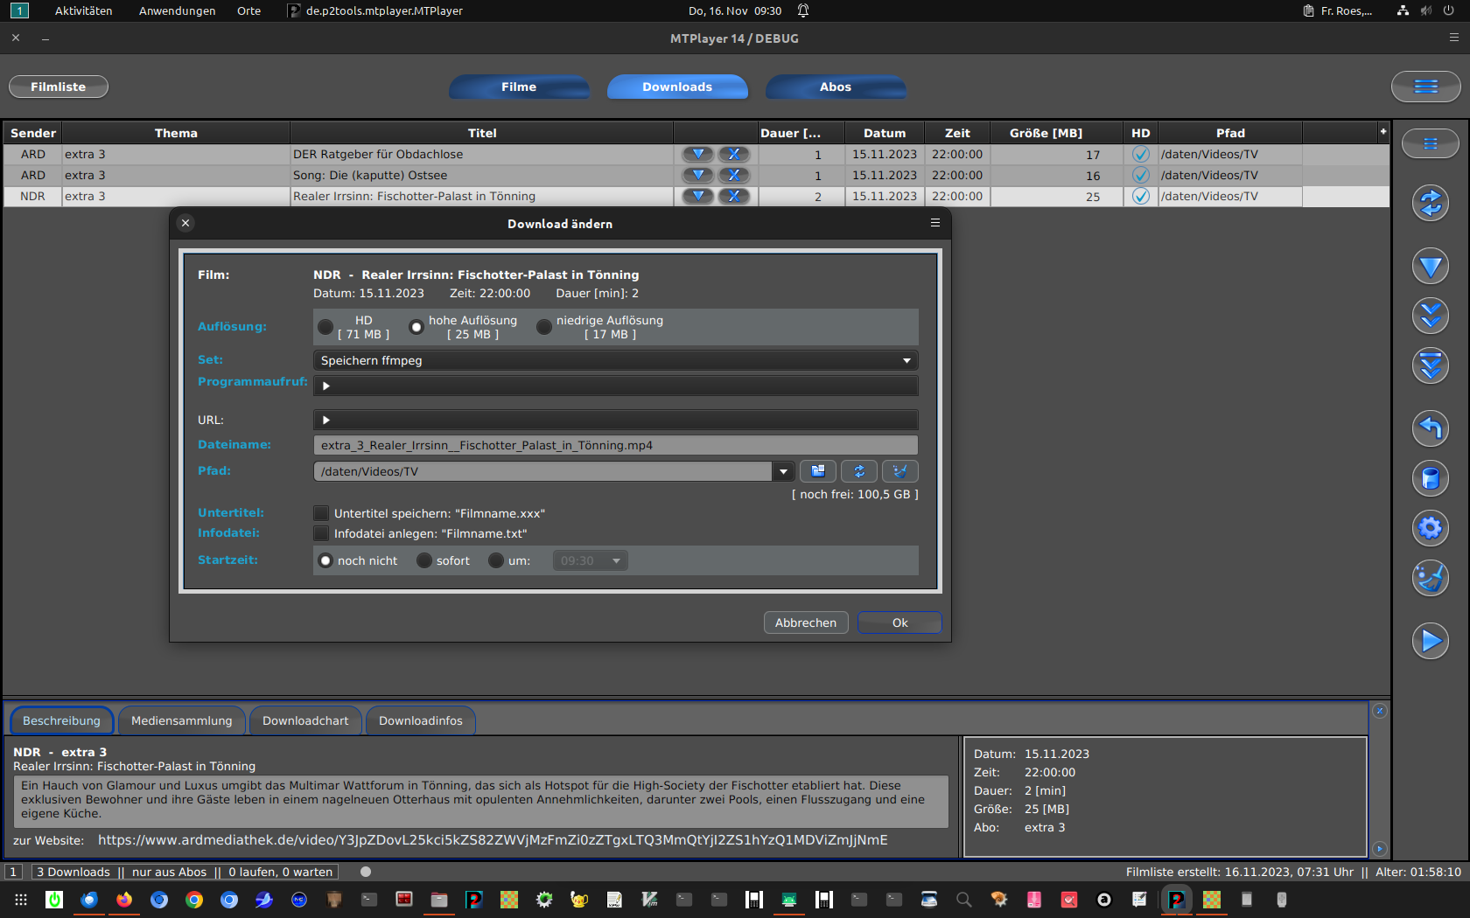This screenshot has width=1470, height=918.
Task: Sort table by Größe [MB] column header
Action: tap(1056, 133)
